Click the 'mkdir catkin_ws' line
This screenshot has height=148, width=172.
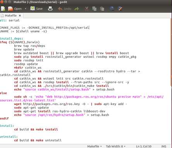click(28, 67)
